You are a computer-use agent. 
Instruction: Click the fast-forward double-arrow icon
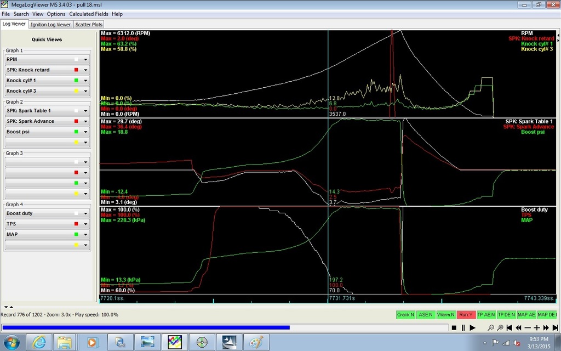(x=546, y=328)
